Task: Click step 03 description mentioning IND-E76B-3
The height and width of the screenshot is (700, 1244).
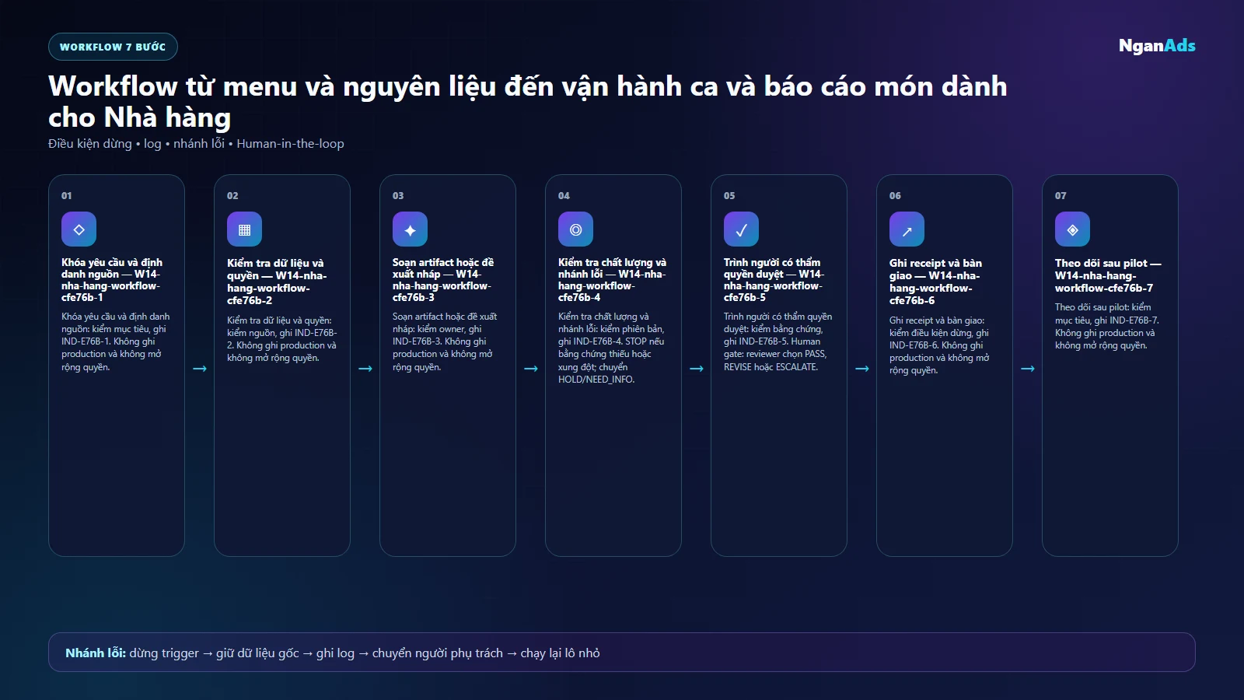Action: [x=445, y=341]
